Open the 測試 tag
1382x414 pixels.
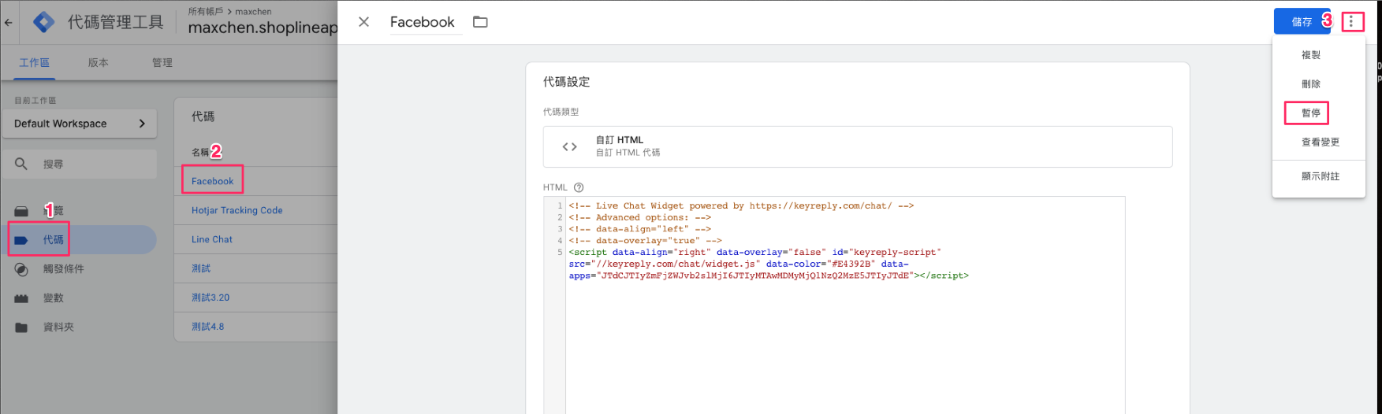[x=201, y=268]
